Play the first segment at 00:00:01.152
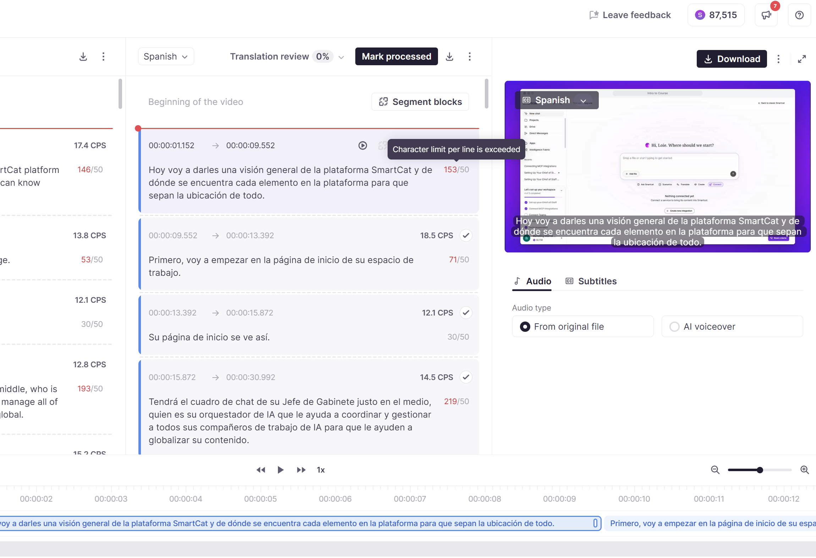 point(362,145)
